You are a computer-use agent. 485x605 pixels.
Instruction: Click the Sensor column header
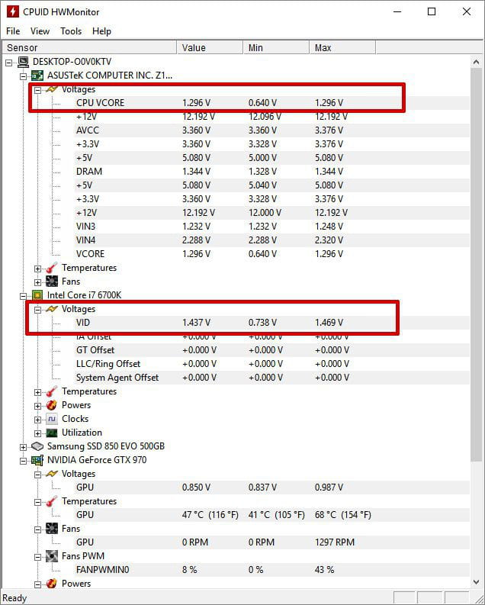[x=89, y=47]
